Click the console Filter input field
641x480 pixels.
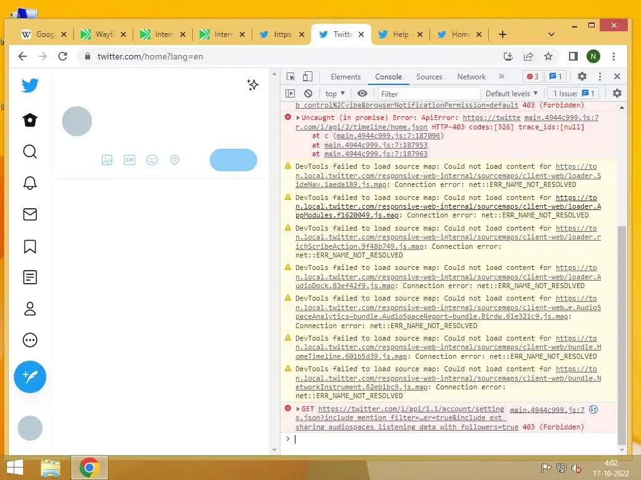pyautogui.click(x=429, y=94)
